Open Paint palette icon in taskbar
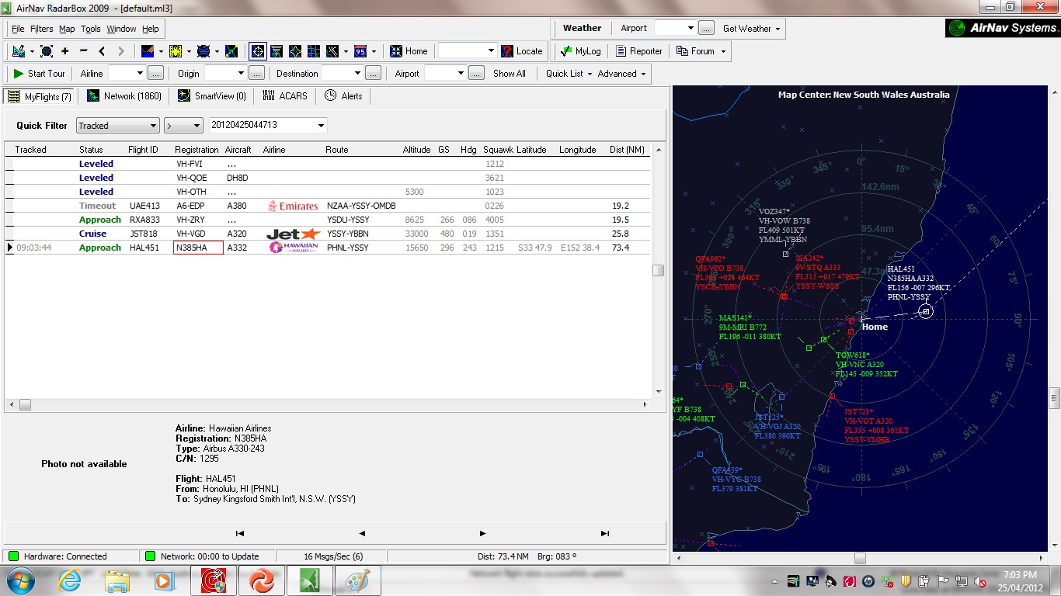1061x596 pixels. (x=358, y=580)
